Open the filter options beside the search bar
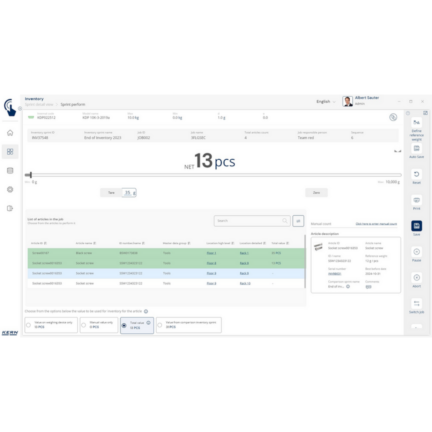Screen dimensions: 432x432 (298, 221)
